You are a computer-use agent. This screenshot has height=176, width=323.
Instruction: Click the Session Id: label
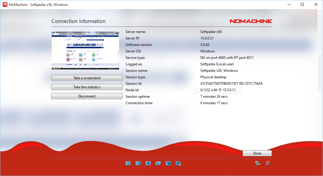point(134,84)
